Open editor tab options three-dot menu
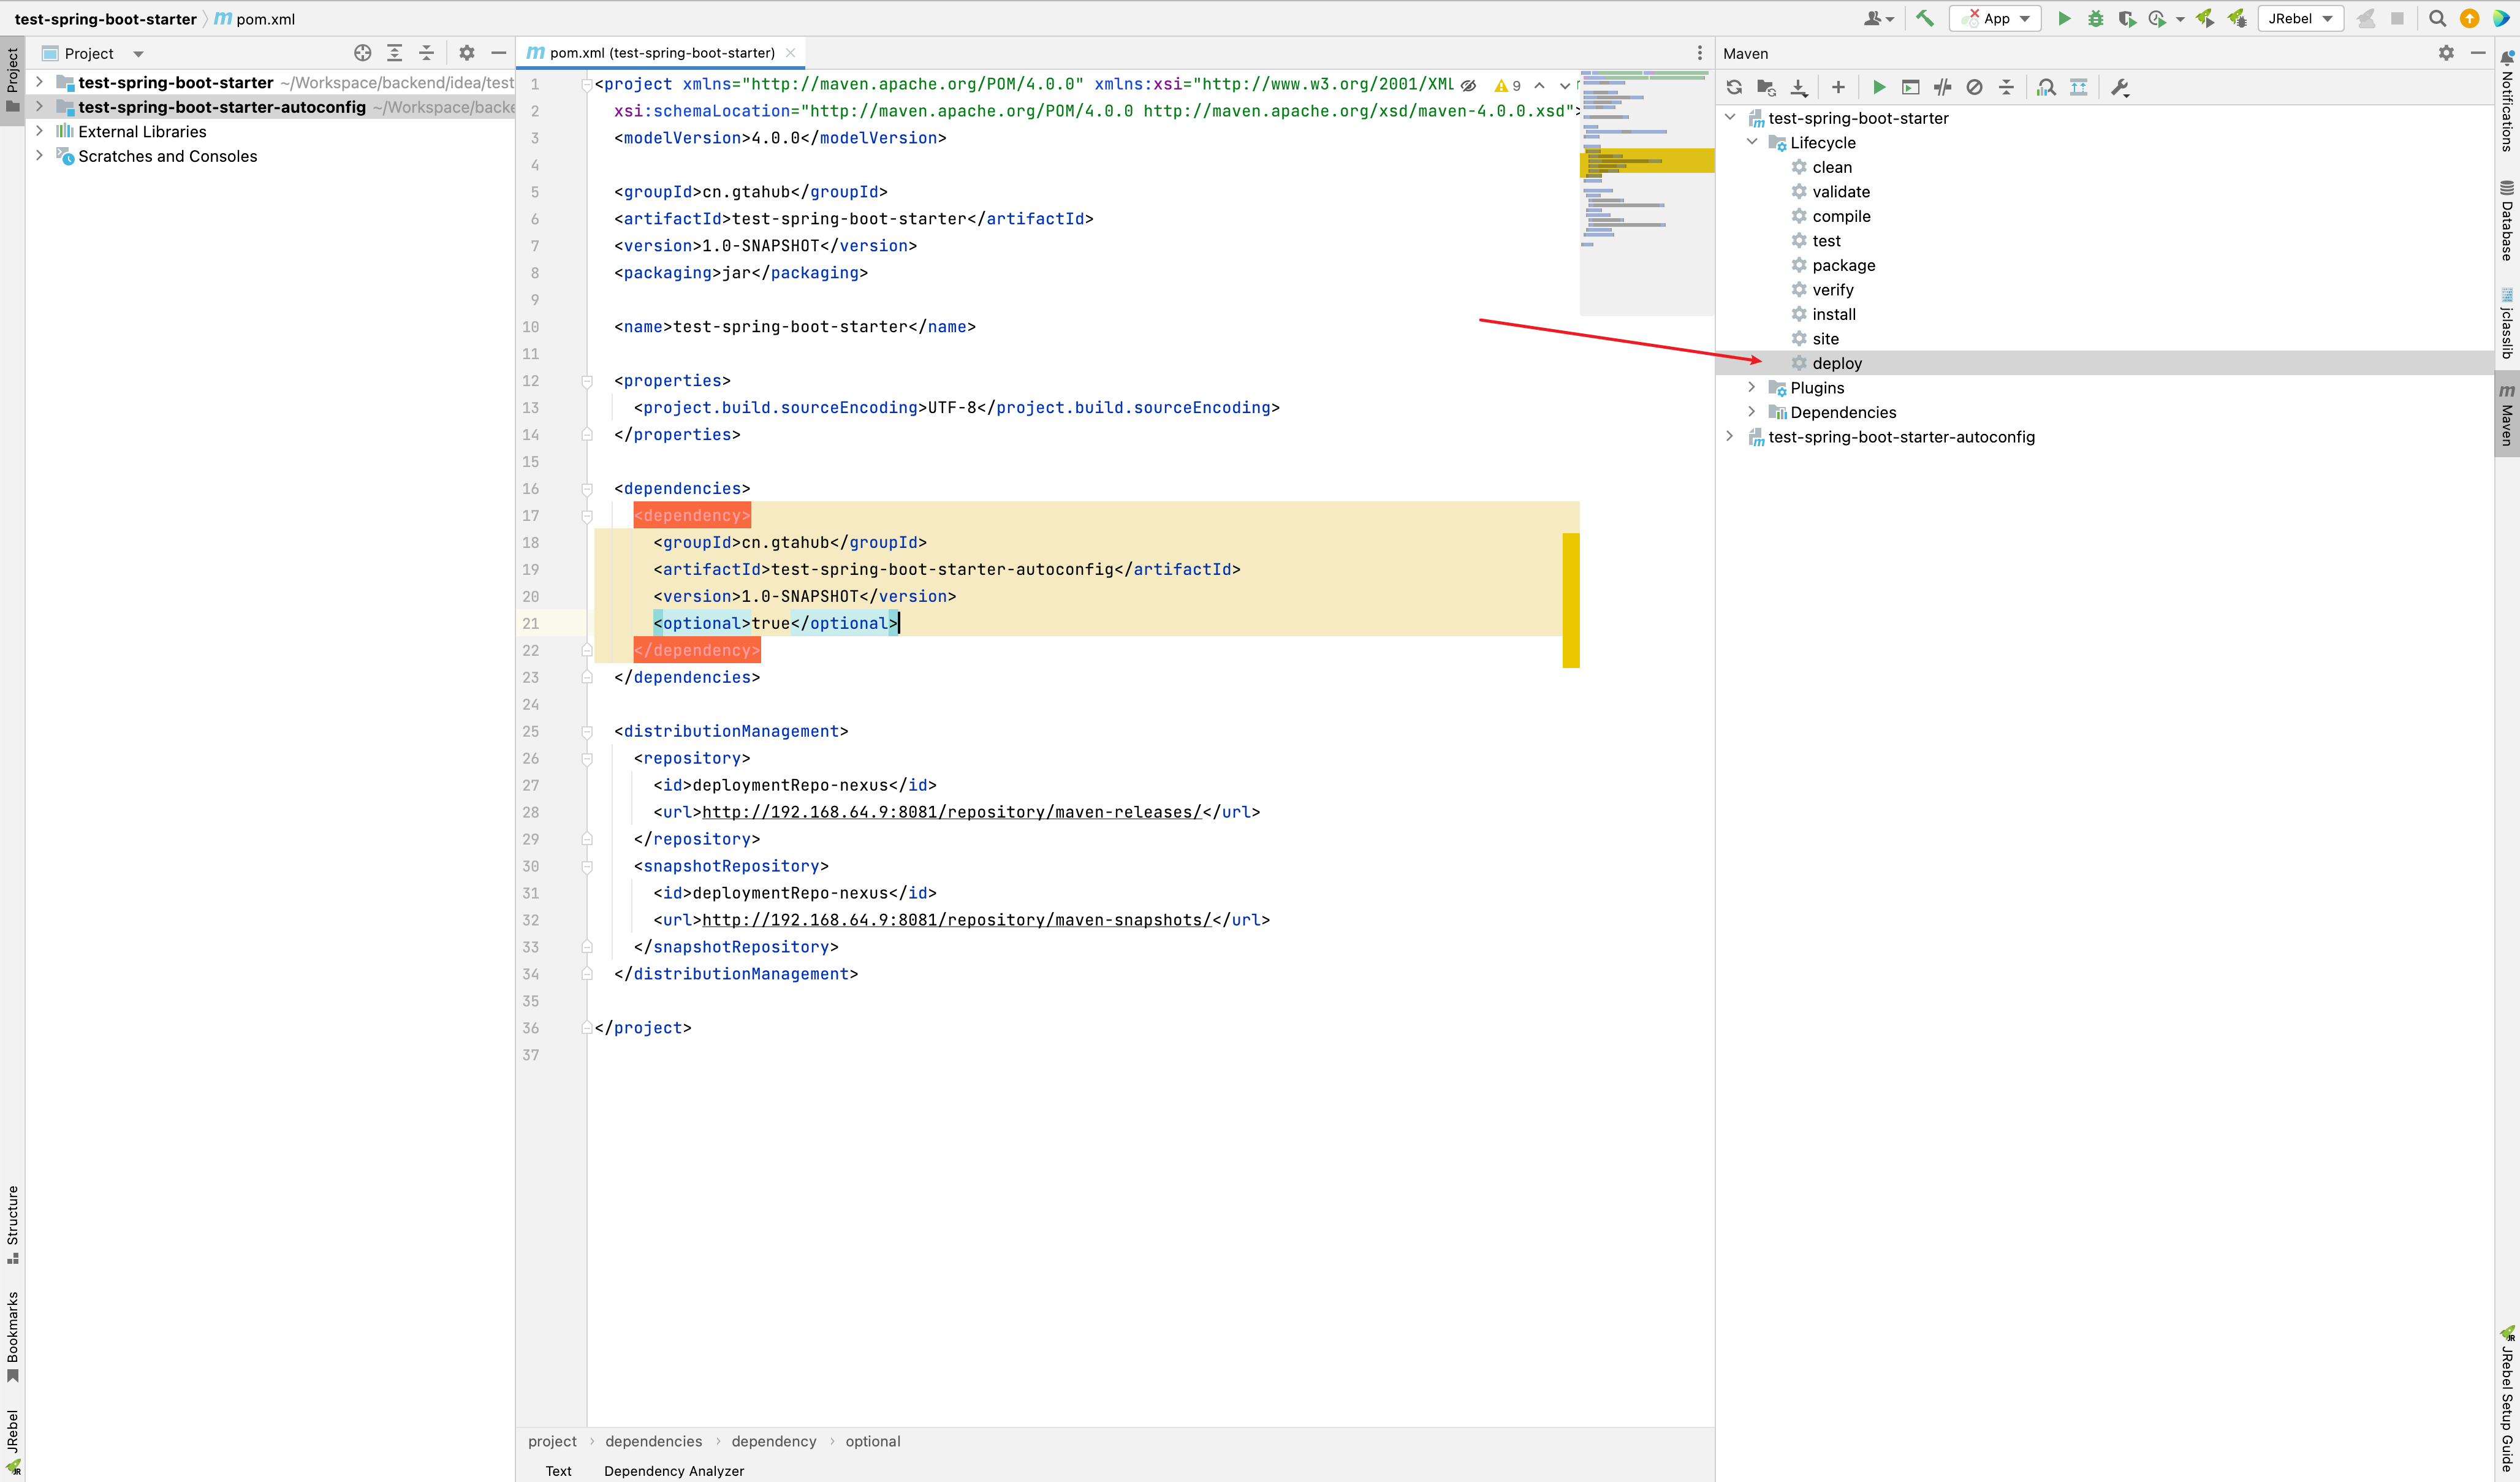The width and height of the screenshot is (2520, 1482). pyautogui.click(x=1699, y=53)
